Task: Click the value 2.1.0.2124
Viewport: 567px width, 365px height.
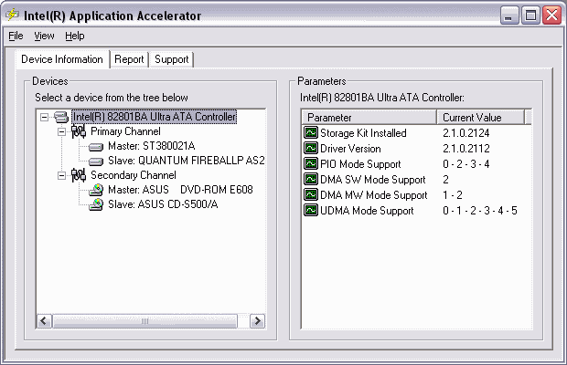Action: pyautogui.click(x=466, y=133)
